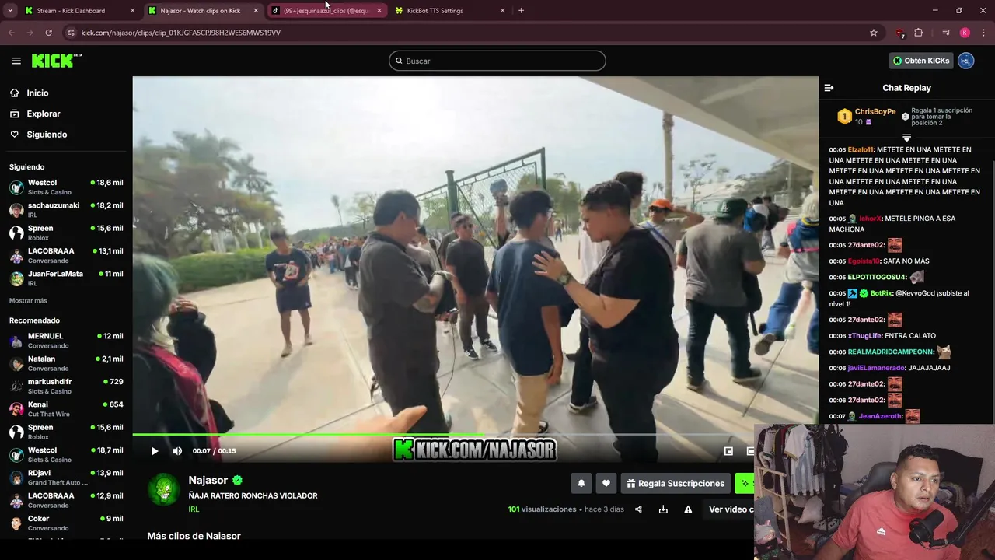The height and width of the screenshot is (560, 995).
Task: Go back in browser history
Action: pyautogui.click(x=11, y=33)
